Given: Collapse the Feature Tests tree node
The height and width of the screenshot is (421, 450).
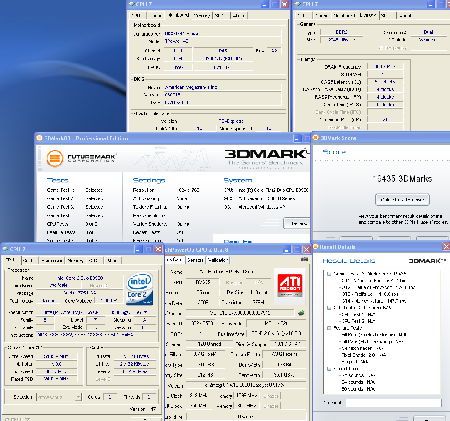Looking at the screenshot, I should click(x=329, y=328).
